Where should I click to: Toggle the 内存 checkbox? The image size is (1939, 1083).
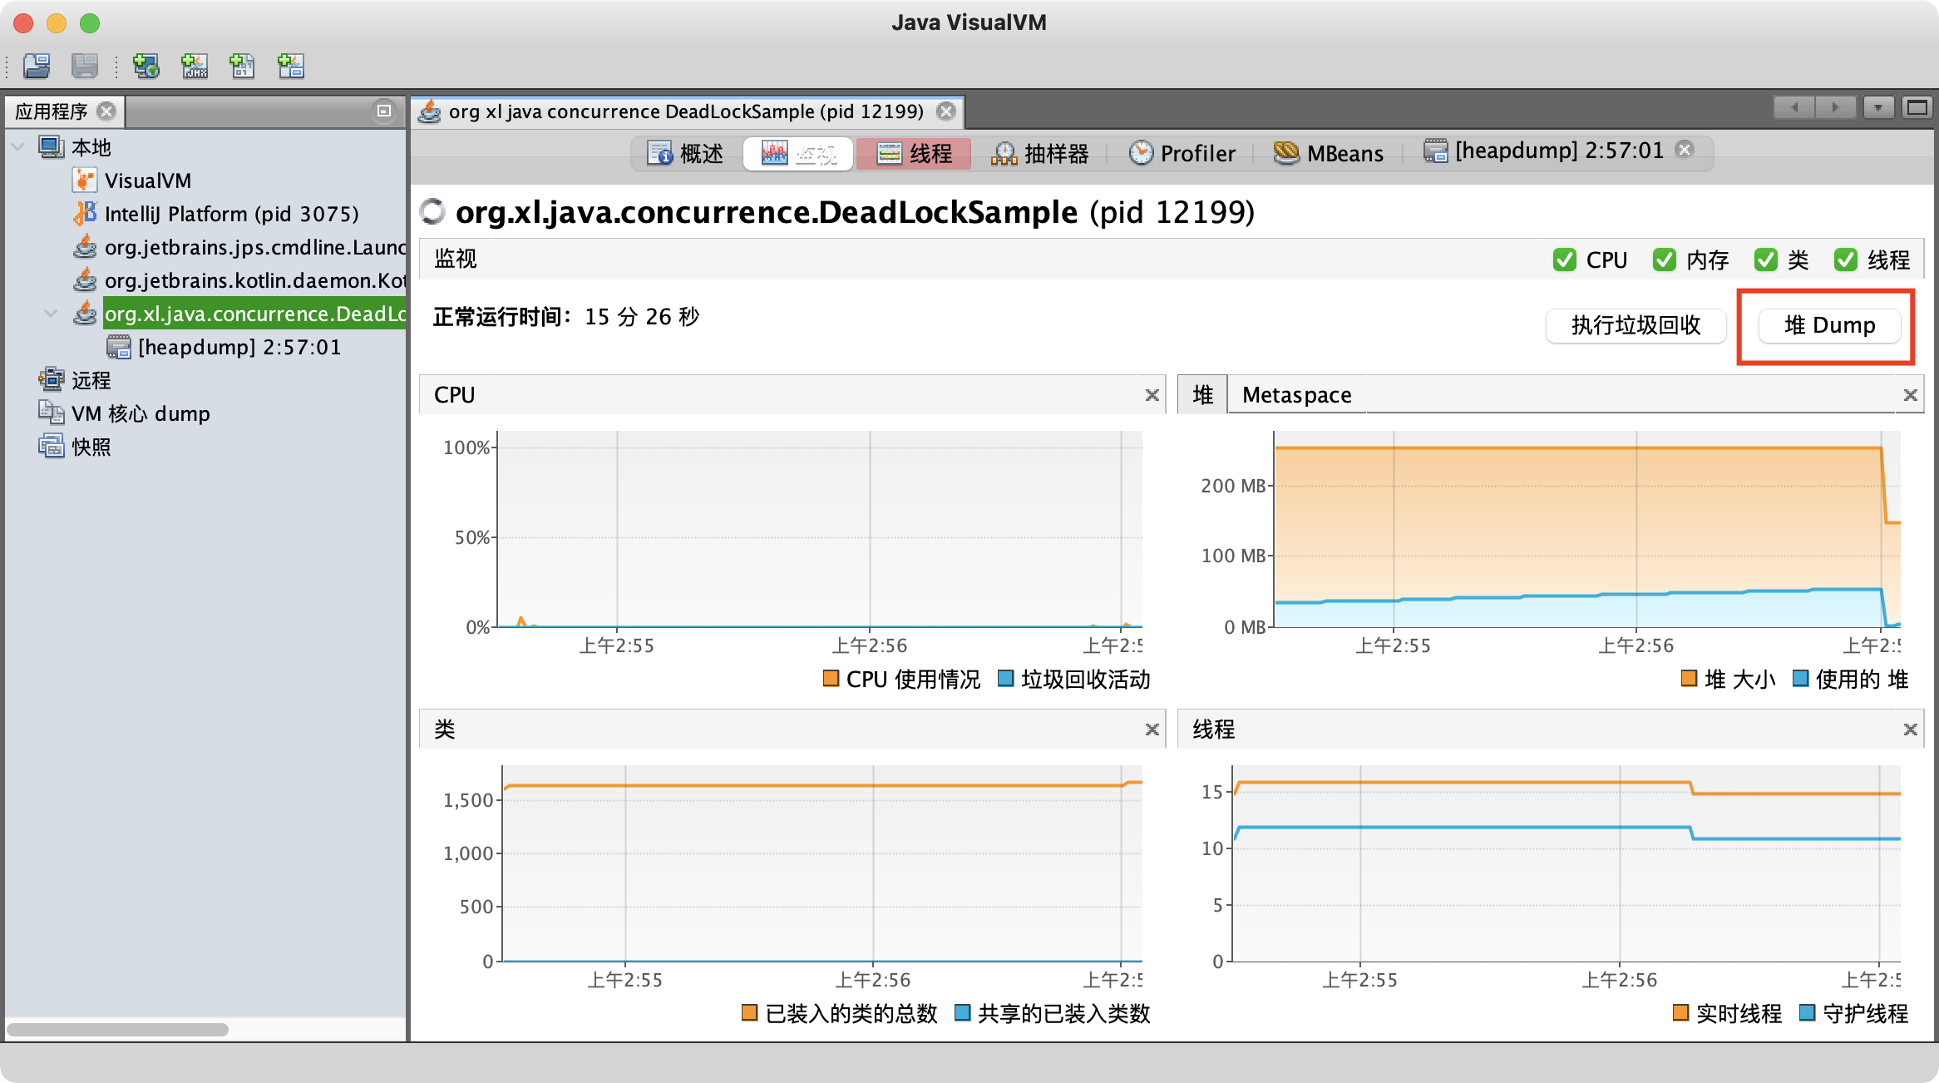[1664, 260]
